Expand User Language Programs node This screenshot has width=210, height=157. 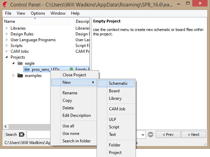coord(6,40)
